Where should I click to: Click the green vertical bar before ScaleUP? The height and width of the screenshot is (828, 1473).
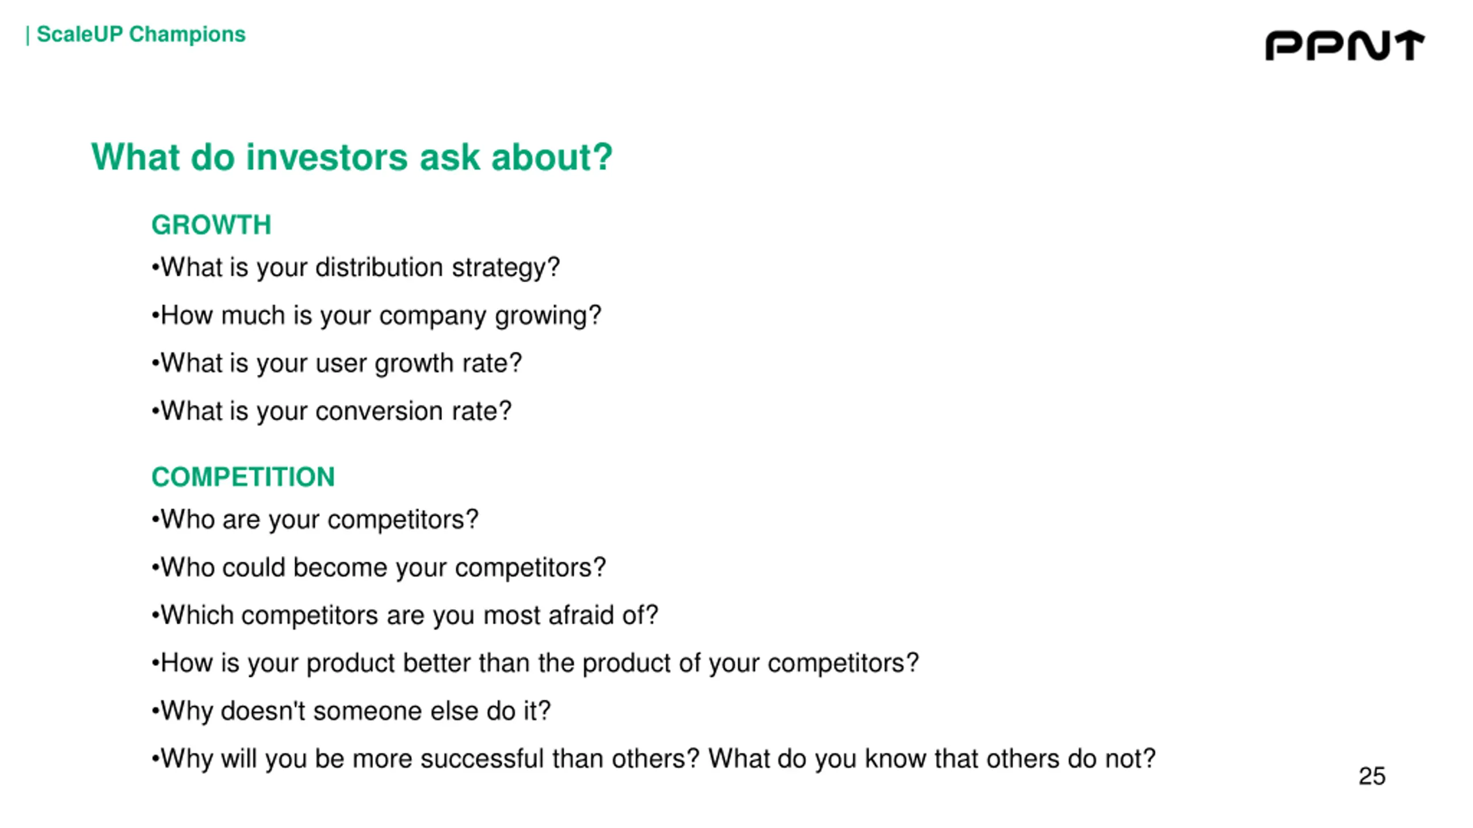click(x=28, y=36)
